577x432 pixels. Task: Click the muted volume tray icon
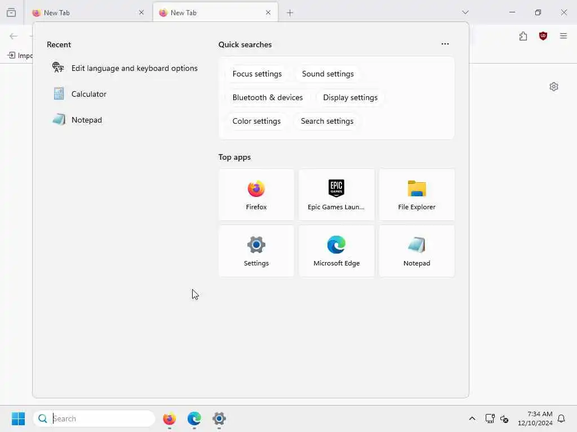pos(504,418)
